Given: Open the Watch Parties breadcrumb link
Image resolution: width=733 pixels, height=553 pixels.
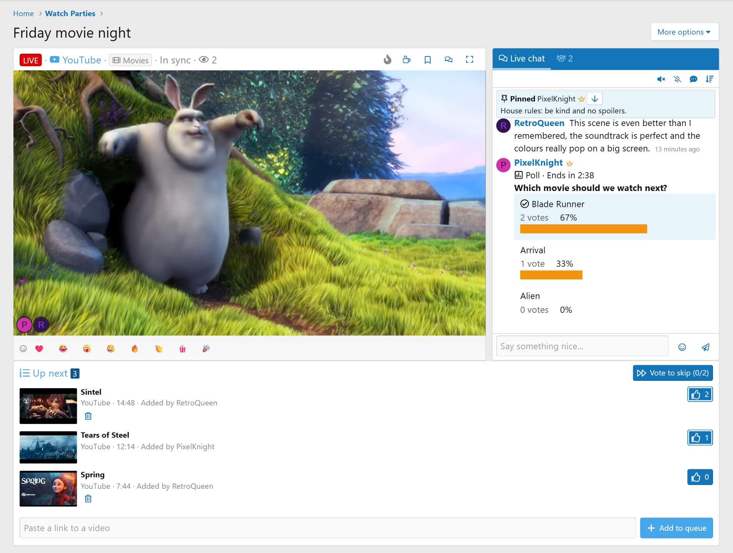Looking at the screenshot, I should pos(70,13).
